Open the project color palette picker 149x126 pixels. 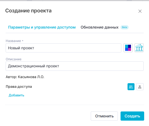(128, 48)
